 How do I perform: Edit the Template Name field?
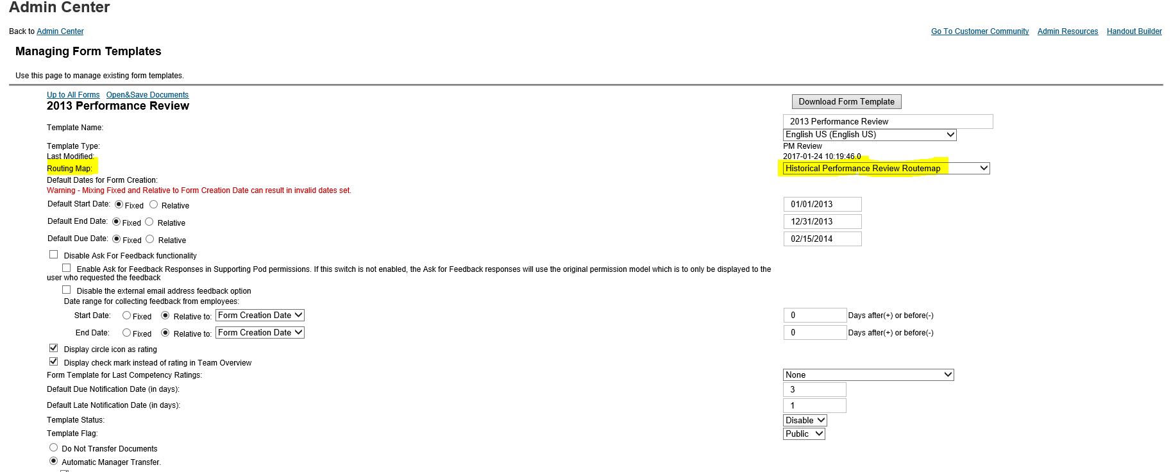point(888,121)
